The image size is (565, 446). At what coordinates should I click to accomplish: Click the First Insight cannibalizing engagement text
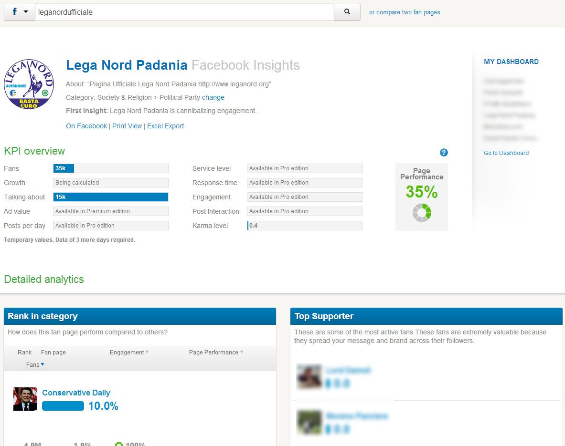click(x=161, y=111)
